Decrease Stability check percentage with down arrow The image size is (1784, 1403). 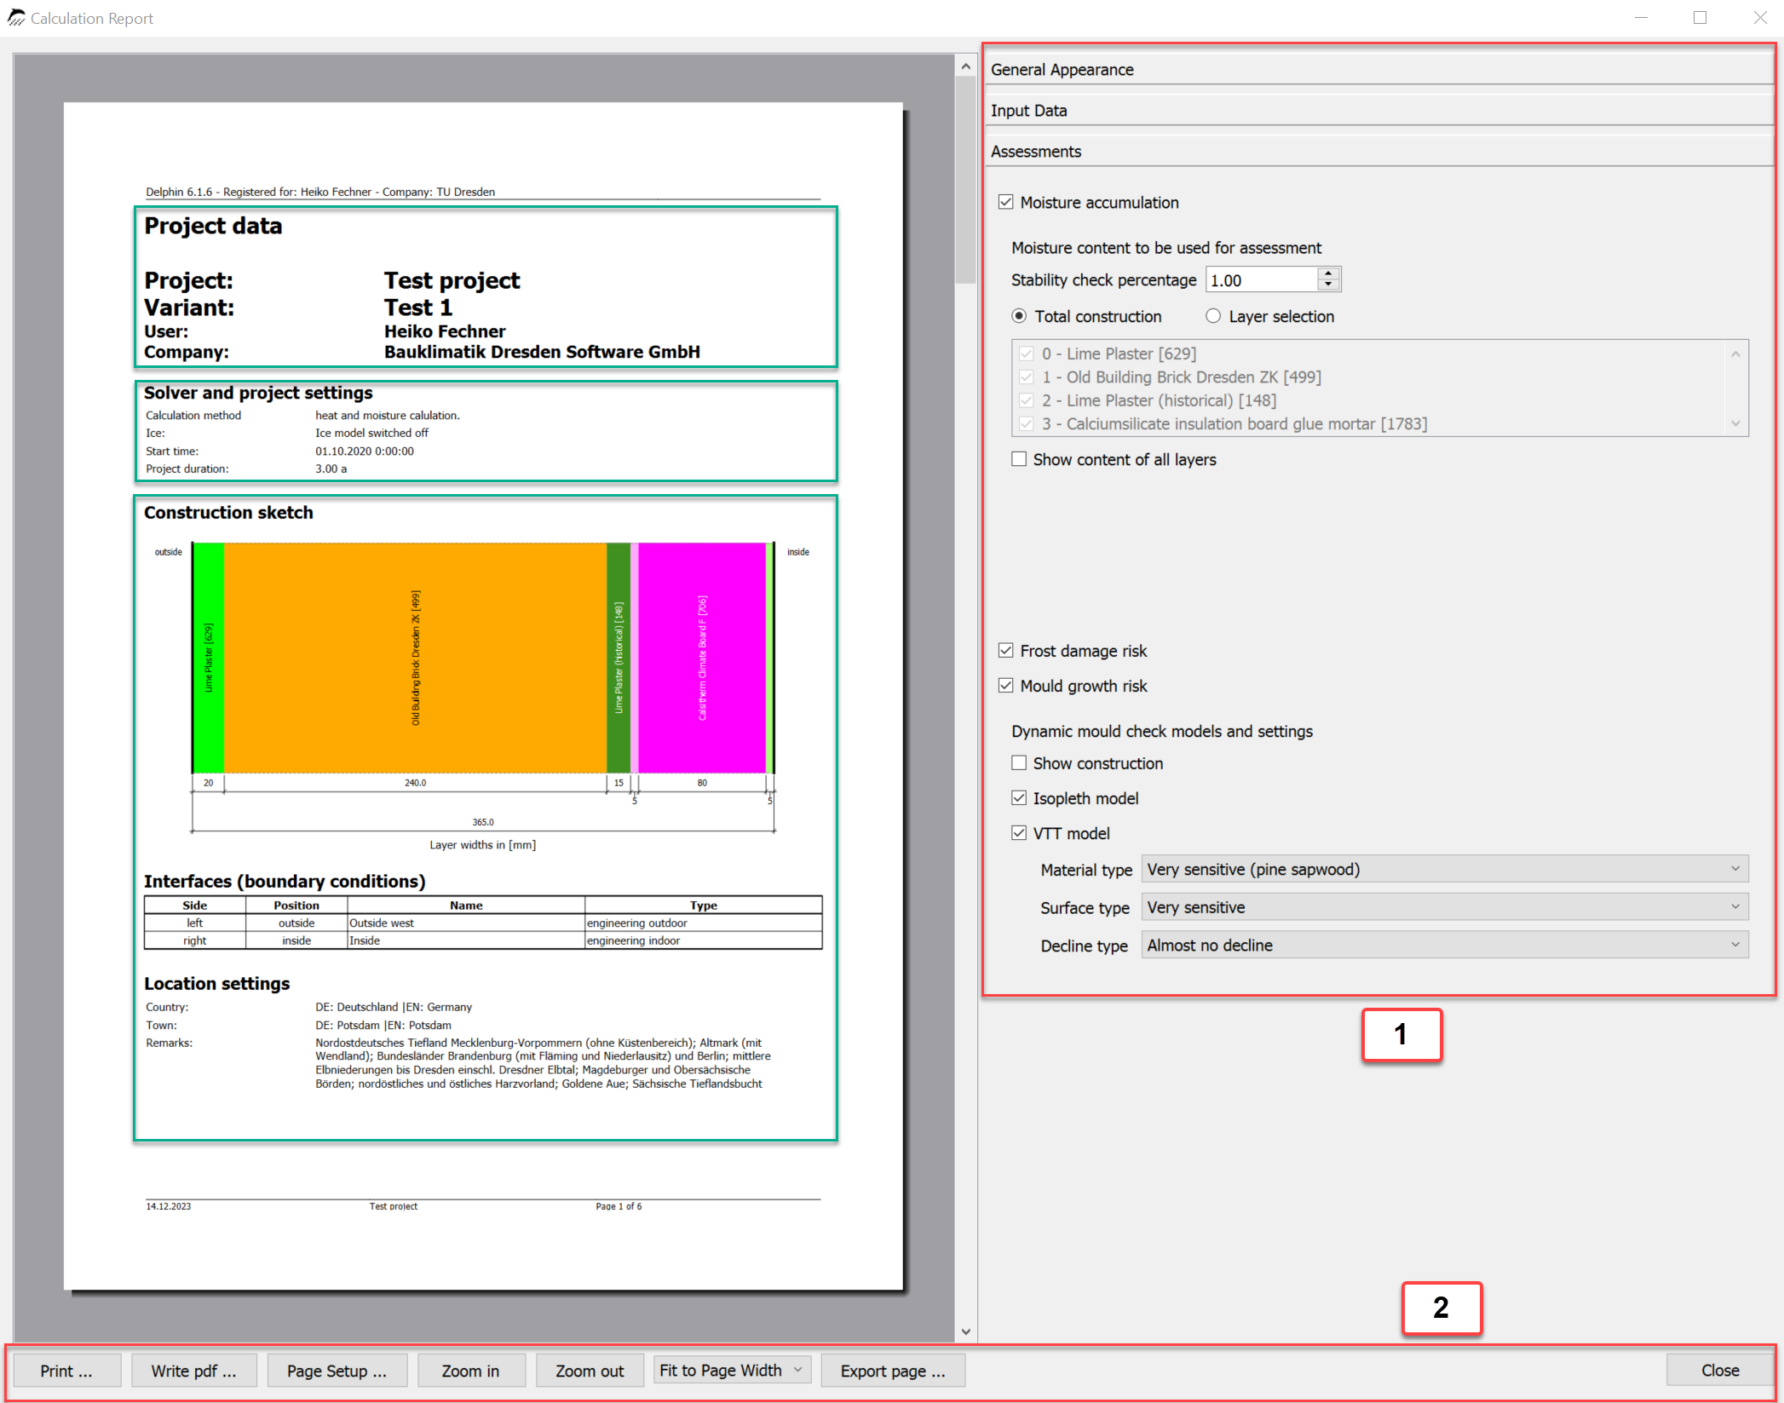click(x=1329, y=285)
